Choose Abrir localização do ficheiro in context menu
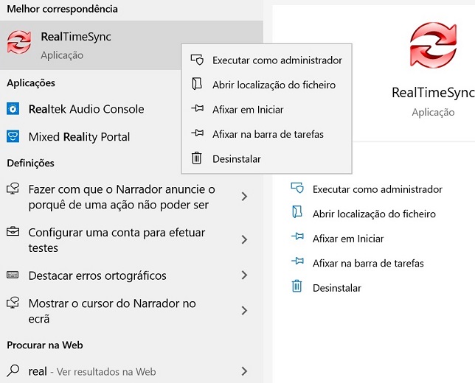Viewport: 475px width, 383px height. tap(266, 85)
